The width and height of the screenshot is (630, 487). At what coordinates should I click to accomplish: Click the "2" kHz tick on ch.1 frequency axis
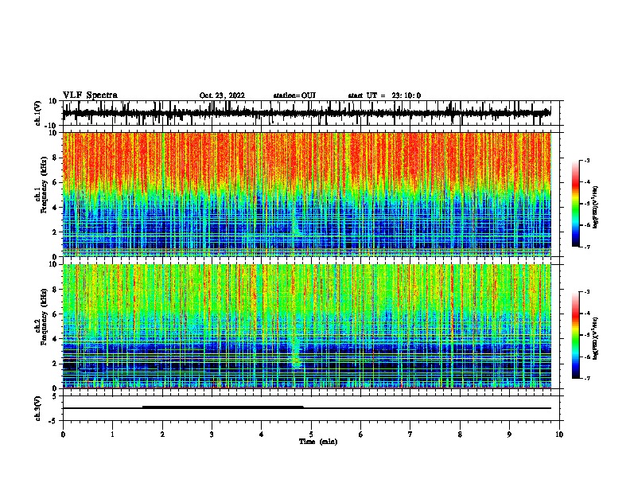tap(55, 232)
